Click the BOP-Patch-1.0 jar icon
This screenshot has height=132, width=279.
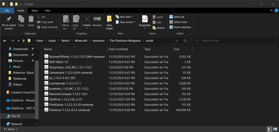point(46,62)
